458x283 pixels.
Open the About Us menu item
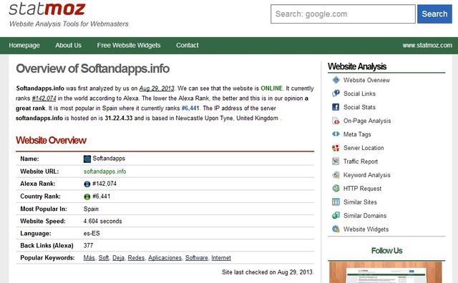point(69,46)
